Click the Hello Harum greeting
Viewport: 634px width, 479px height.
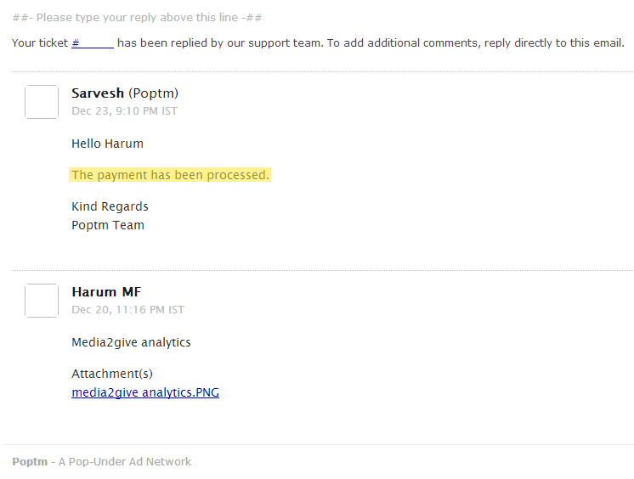click(x=107, y=144)
